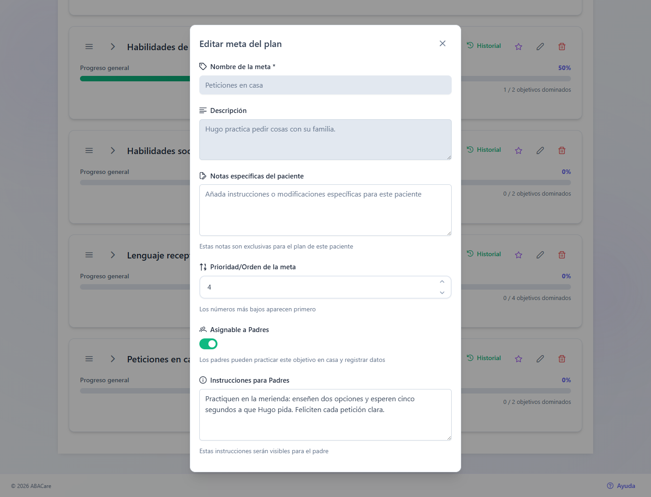
Task: Decrease the Prioridad/Orden value with down arrow
Action: coord(442,293)
